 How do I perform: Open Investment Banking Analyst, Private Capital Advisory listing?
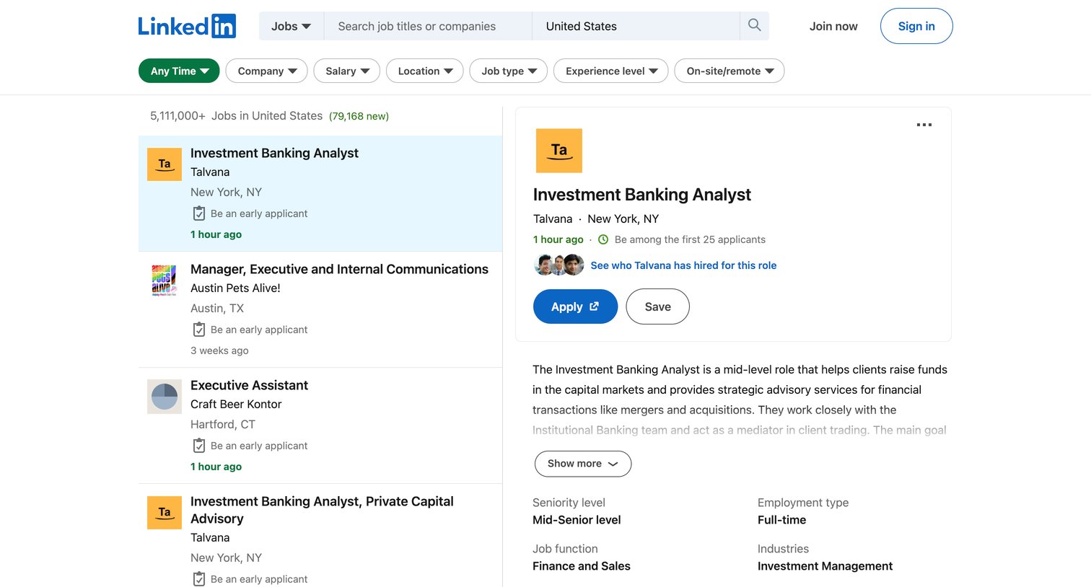coord(320,535)
